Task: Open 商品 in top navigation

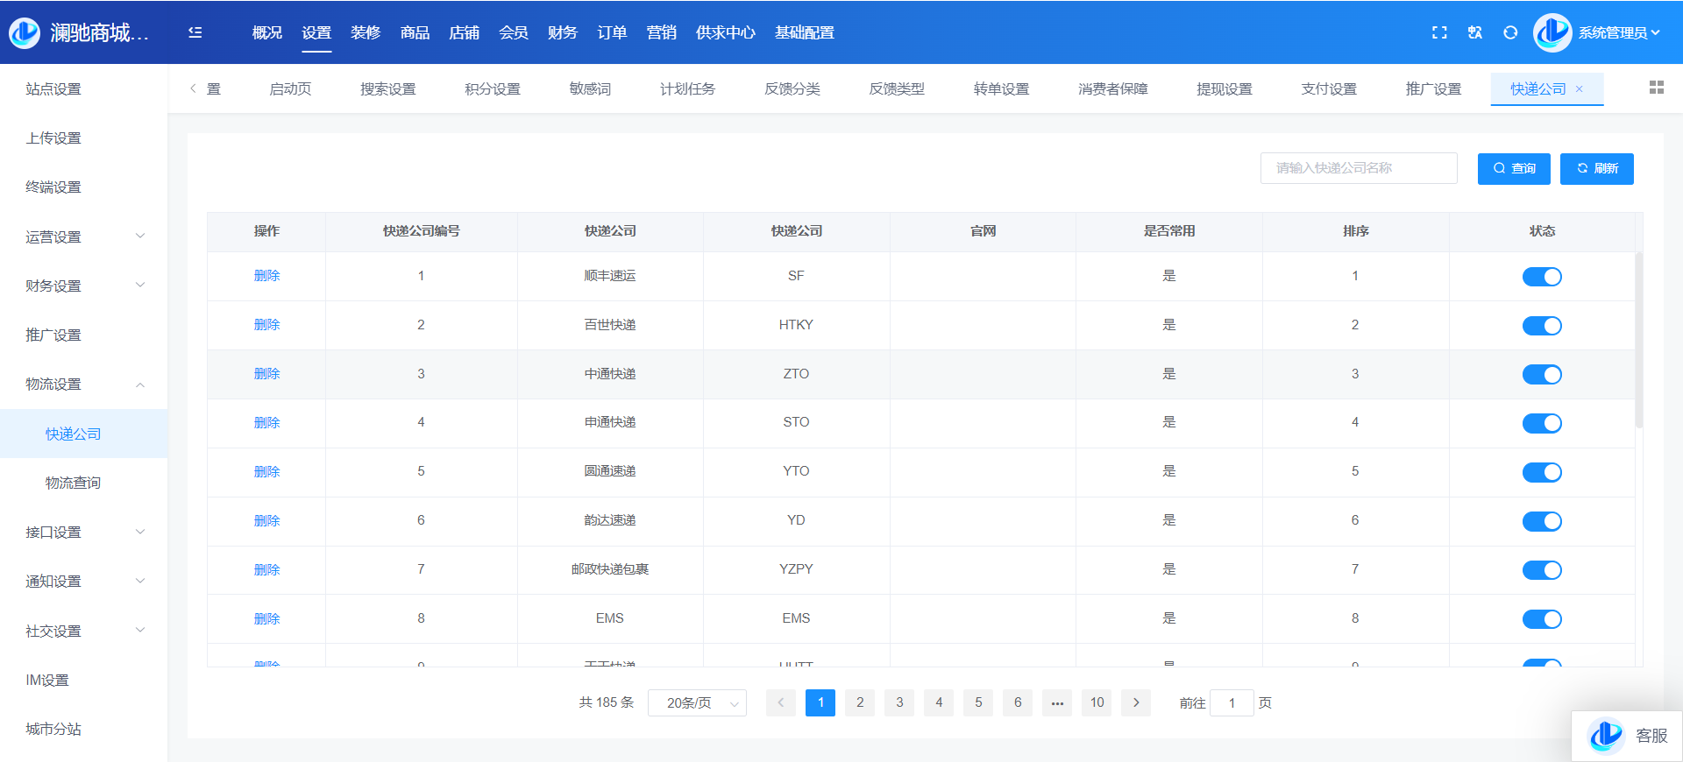Action: (415, 32)
